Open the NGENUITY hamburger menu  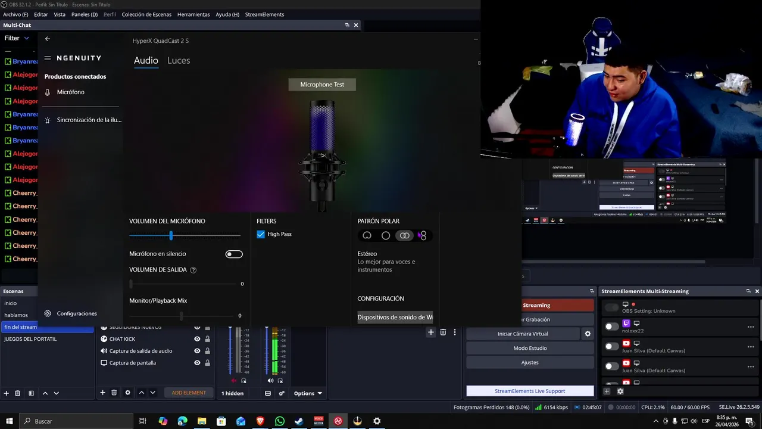(48, 58)
